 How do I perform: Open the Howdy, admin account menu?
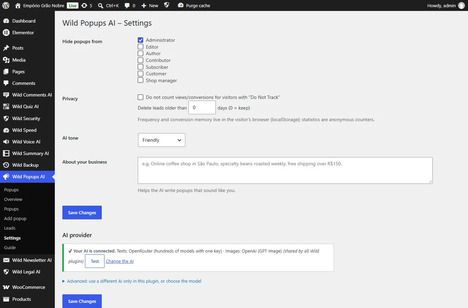click(x=446, y=5)
